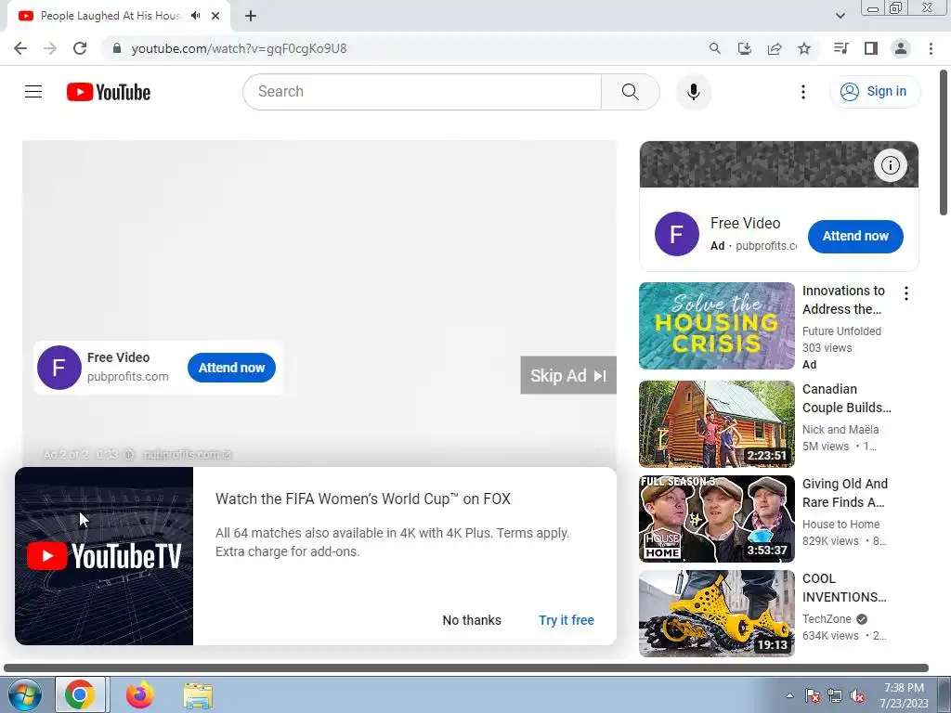
Task: Open more options for Innovations to Address video
Action: [906, 293]
